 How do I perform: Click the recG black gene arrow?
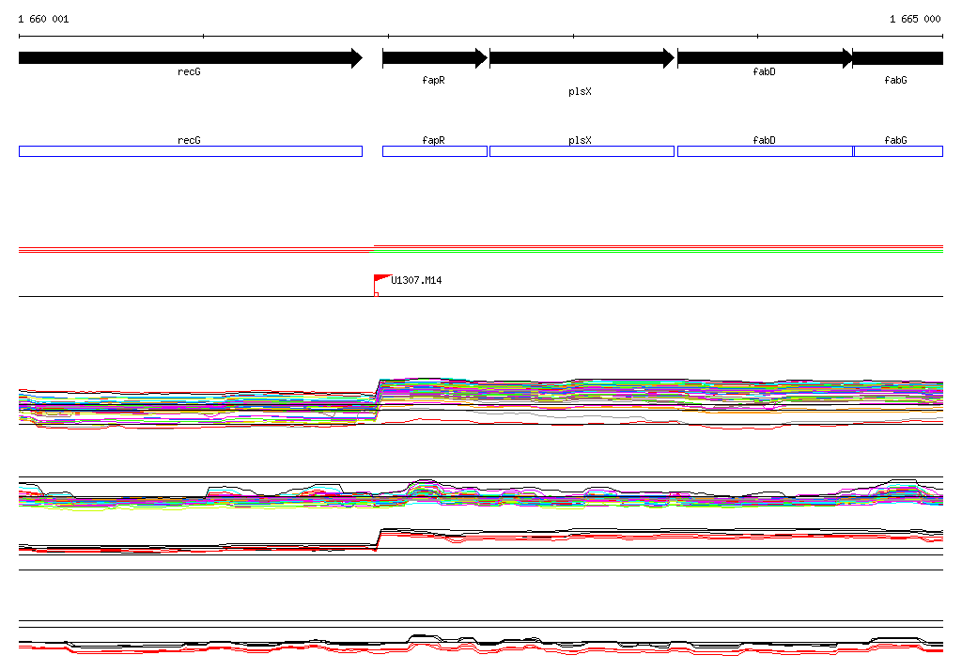coord(191,58)
